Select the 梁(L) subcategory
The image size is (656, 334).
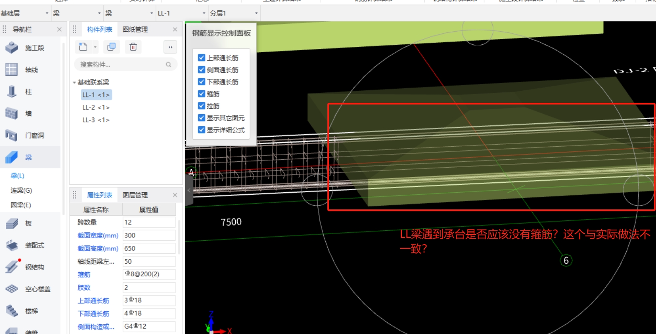(x=18, y=176)
